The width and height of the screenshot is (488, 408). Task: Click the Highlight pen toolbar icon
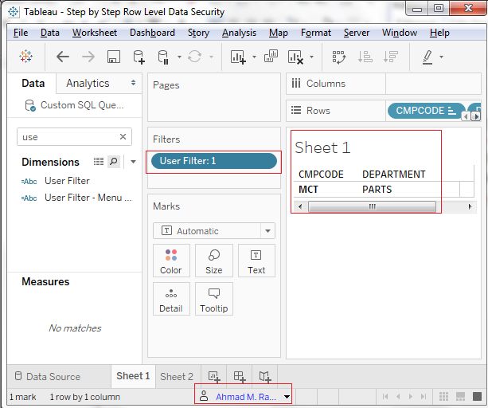428,57
